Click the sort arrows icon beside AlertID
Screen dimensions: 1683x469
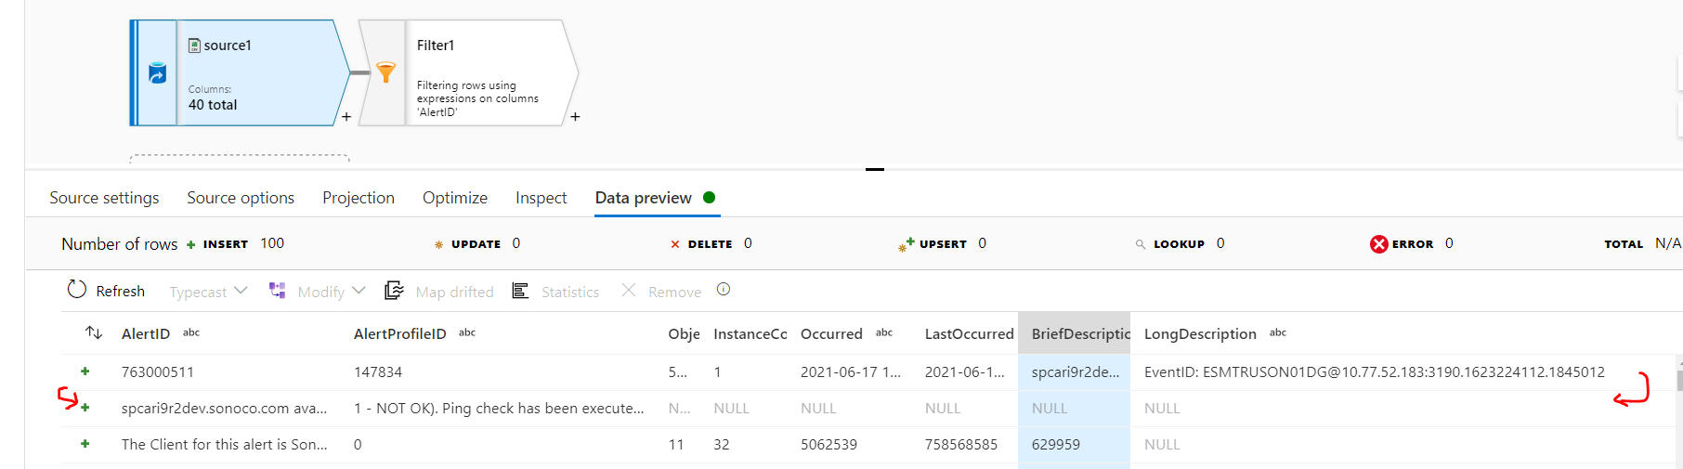94,332
